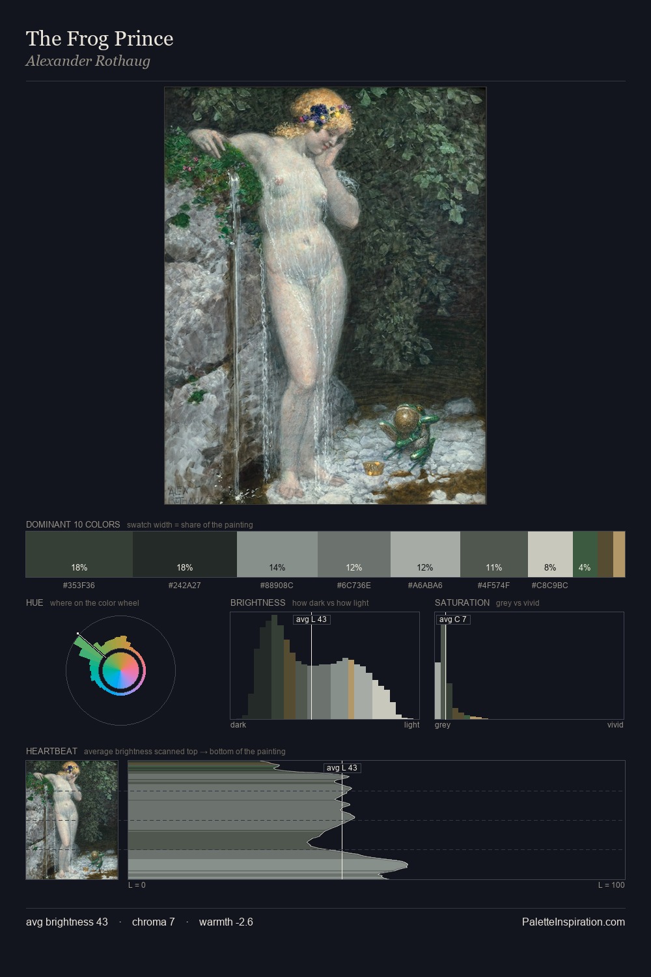Click the dark brown narrow swatch
The width and height of the screenshot is (651, 977).
pos(605,554)
